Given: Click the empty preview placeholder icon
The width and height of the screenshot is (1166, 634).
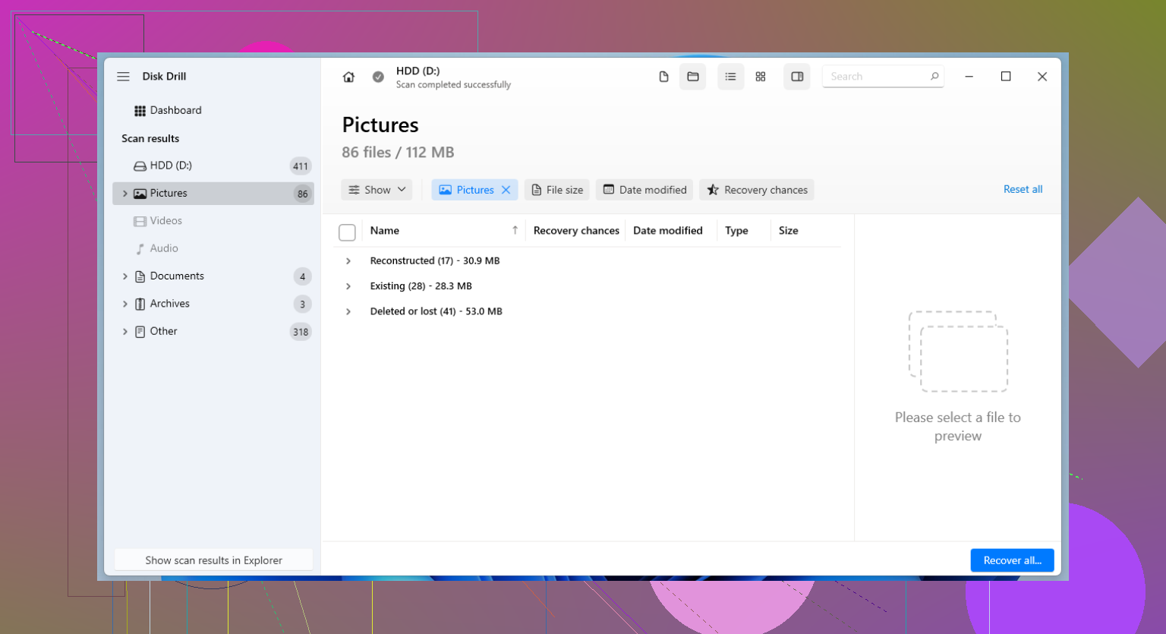Looking at the screenshot, I should (958, 352).
